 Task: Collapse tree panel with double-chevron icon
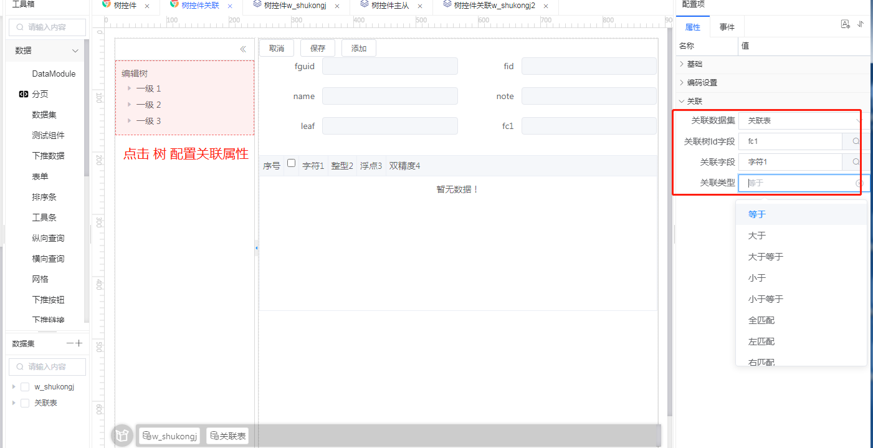tap(243, 49)
